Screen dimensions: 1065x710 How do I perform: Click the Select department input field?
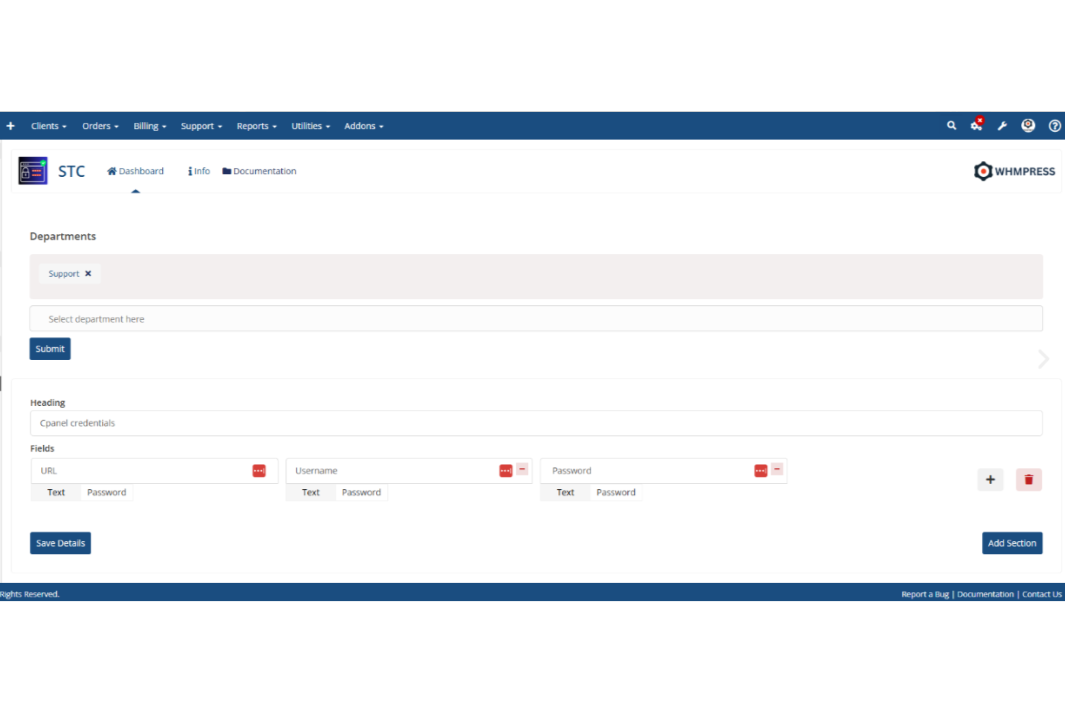pos(536,318)
